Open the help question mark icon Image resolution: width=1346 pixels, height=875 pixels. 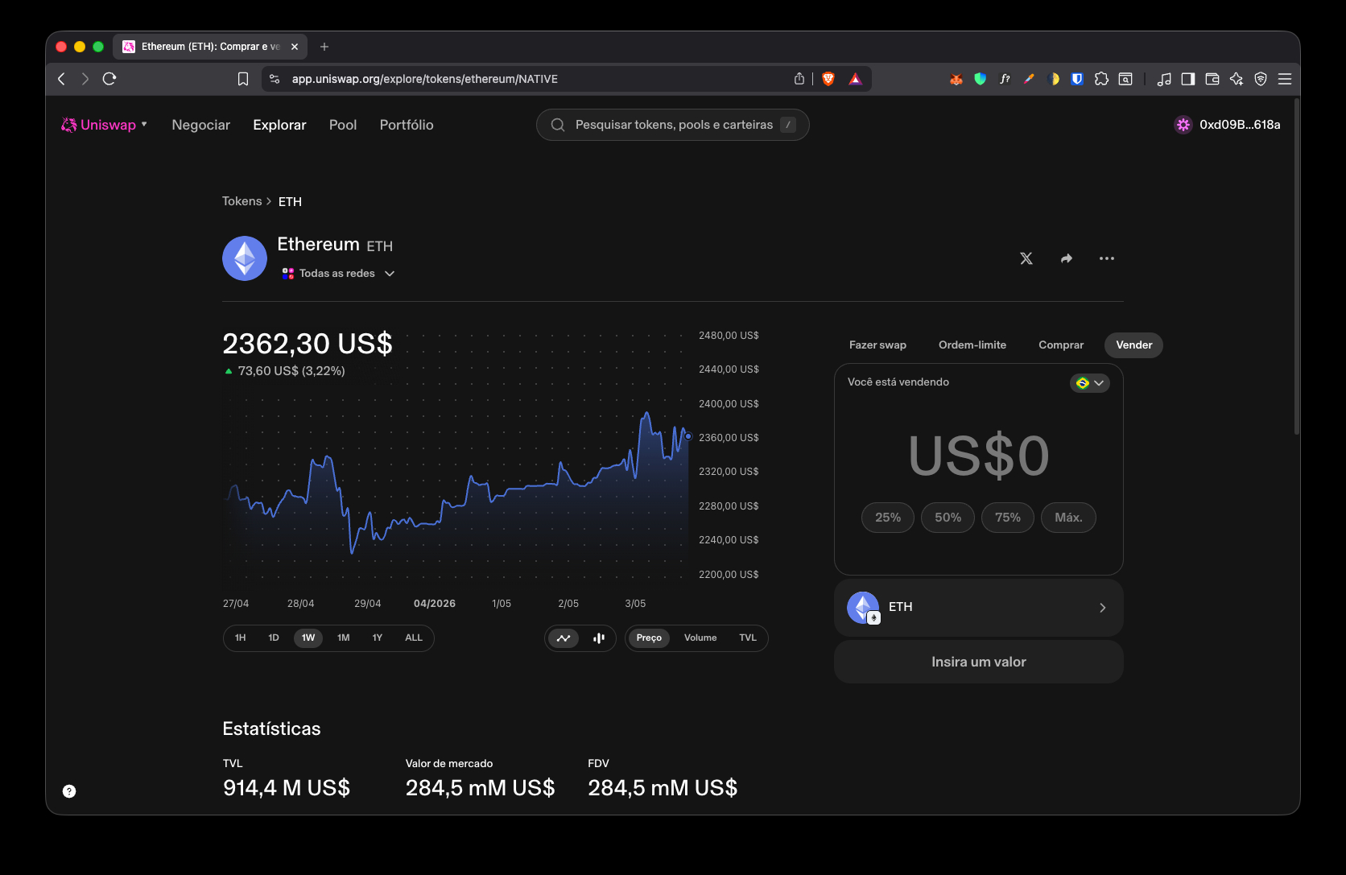click(69, 791)
